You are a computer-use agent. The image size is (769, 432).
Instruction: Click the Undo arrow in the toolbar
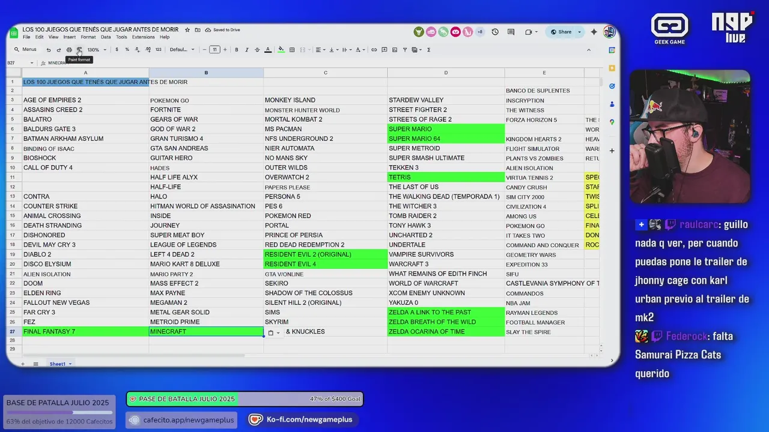click(x=49, y=50)
